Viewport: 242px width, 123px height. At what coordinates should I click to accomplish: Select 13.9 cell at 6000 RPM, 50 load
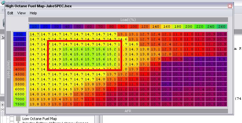pos(78,89)
